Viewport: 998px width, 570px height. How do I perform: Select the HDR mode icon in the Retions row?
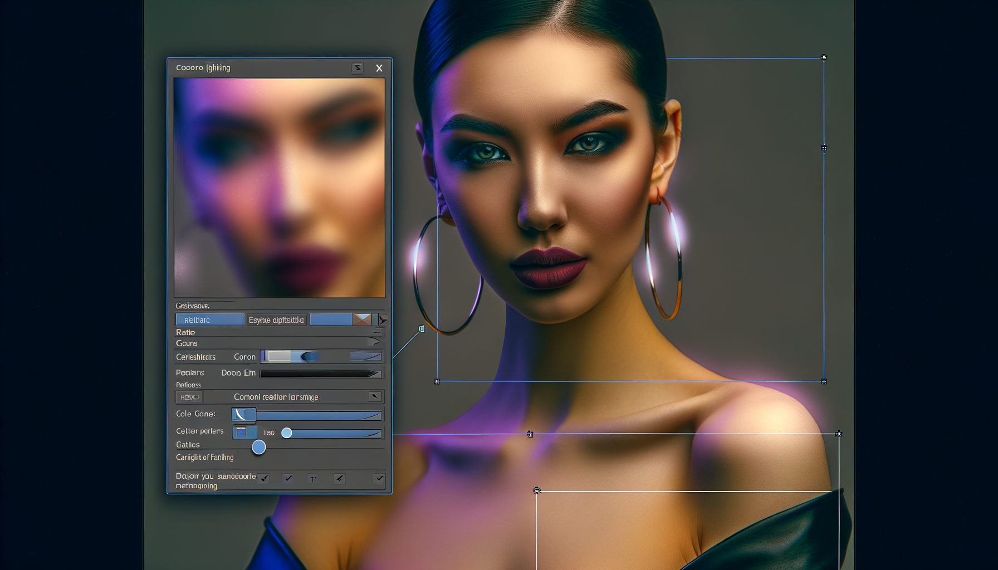[x=189, y=397]
